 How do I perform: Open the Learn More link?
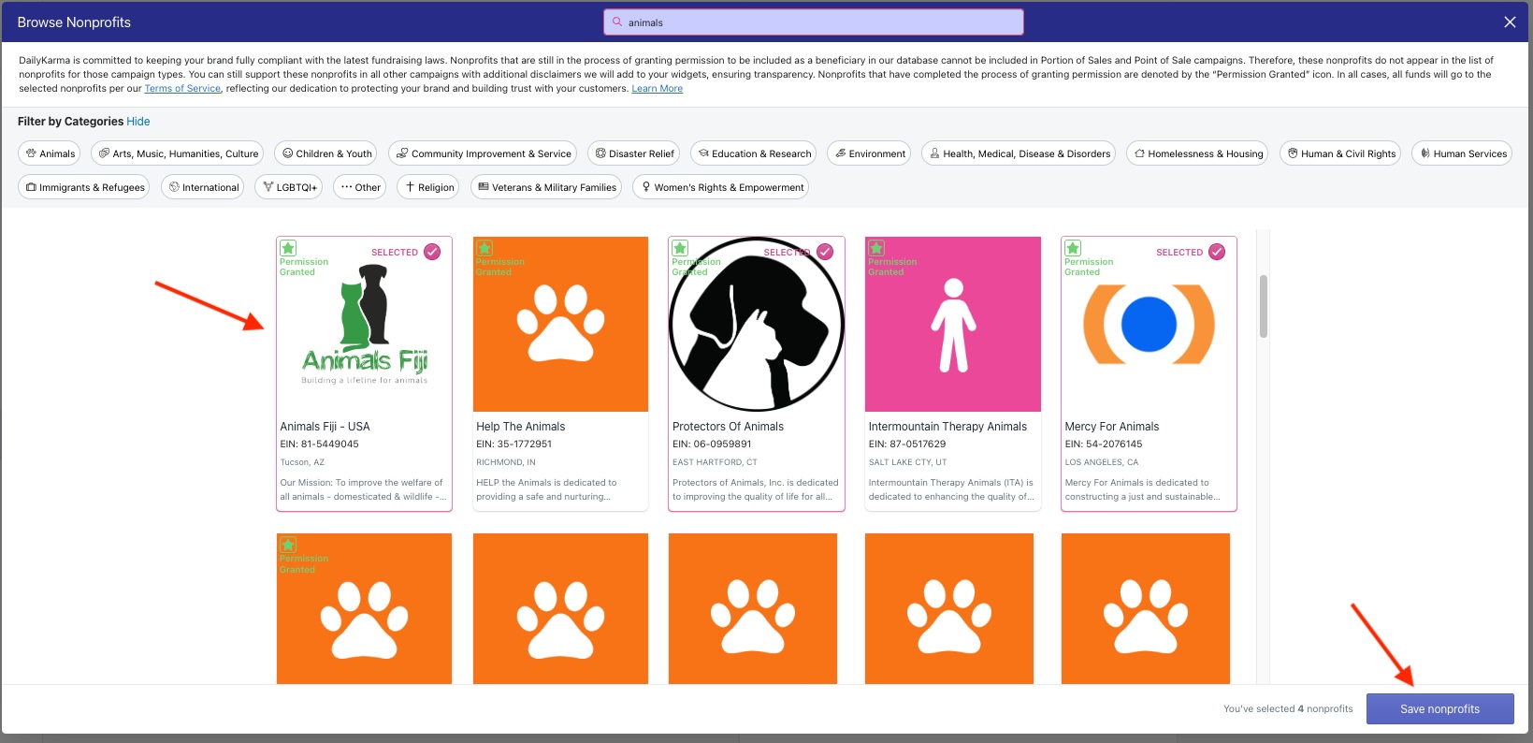point(657,89)
